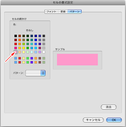The width and height of the screenshot is (126, 127).
Task: Choose the pure red swatch in third row
Action: point(16,44)
